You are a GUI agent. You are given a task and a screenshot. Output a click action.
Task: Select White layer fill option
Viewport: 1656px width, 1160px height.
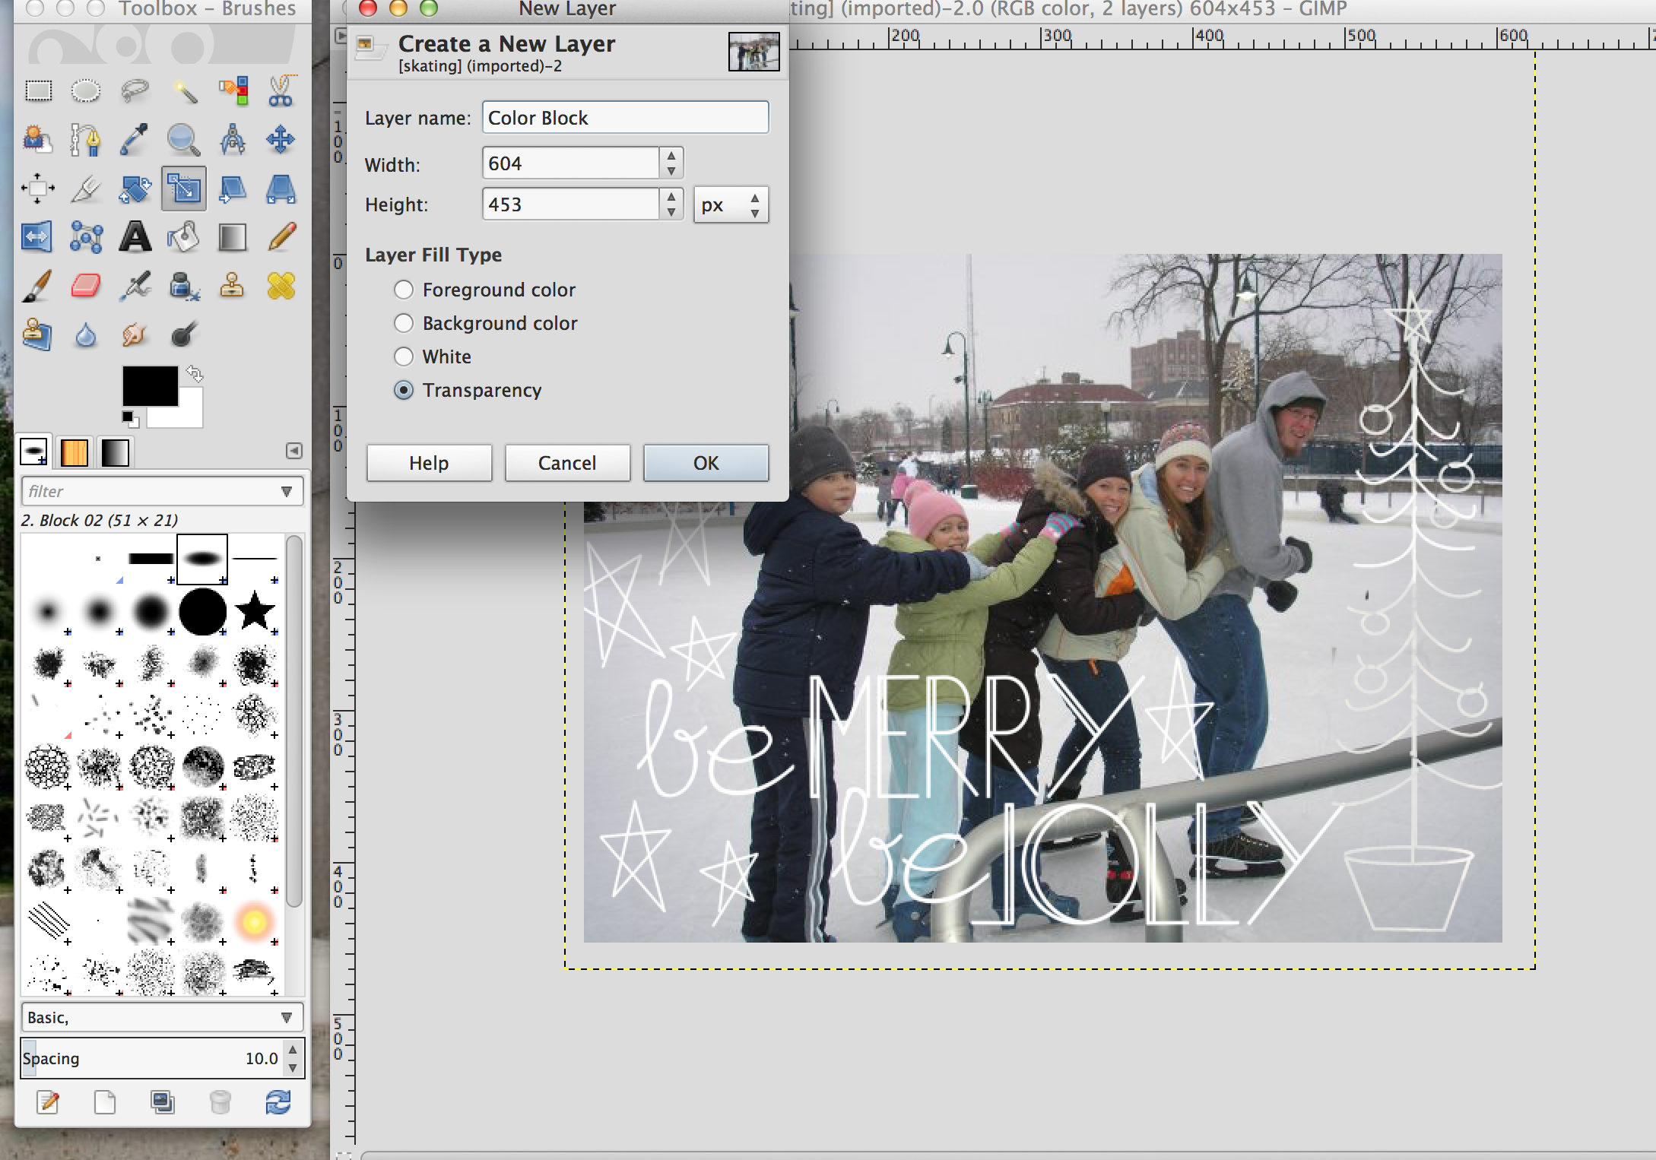coord(404,357)
